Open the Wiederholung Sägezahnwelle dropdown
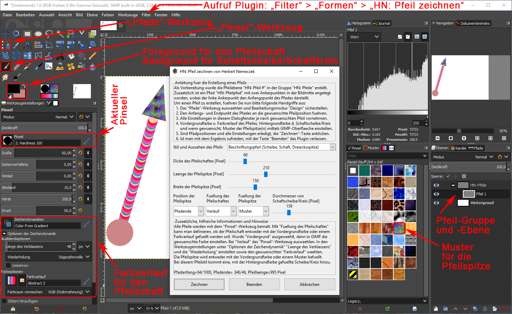Viewport: 512px width, 314px height. [48, 257]
